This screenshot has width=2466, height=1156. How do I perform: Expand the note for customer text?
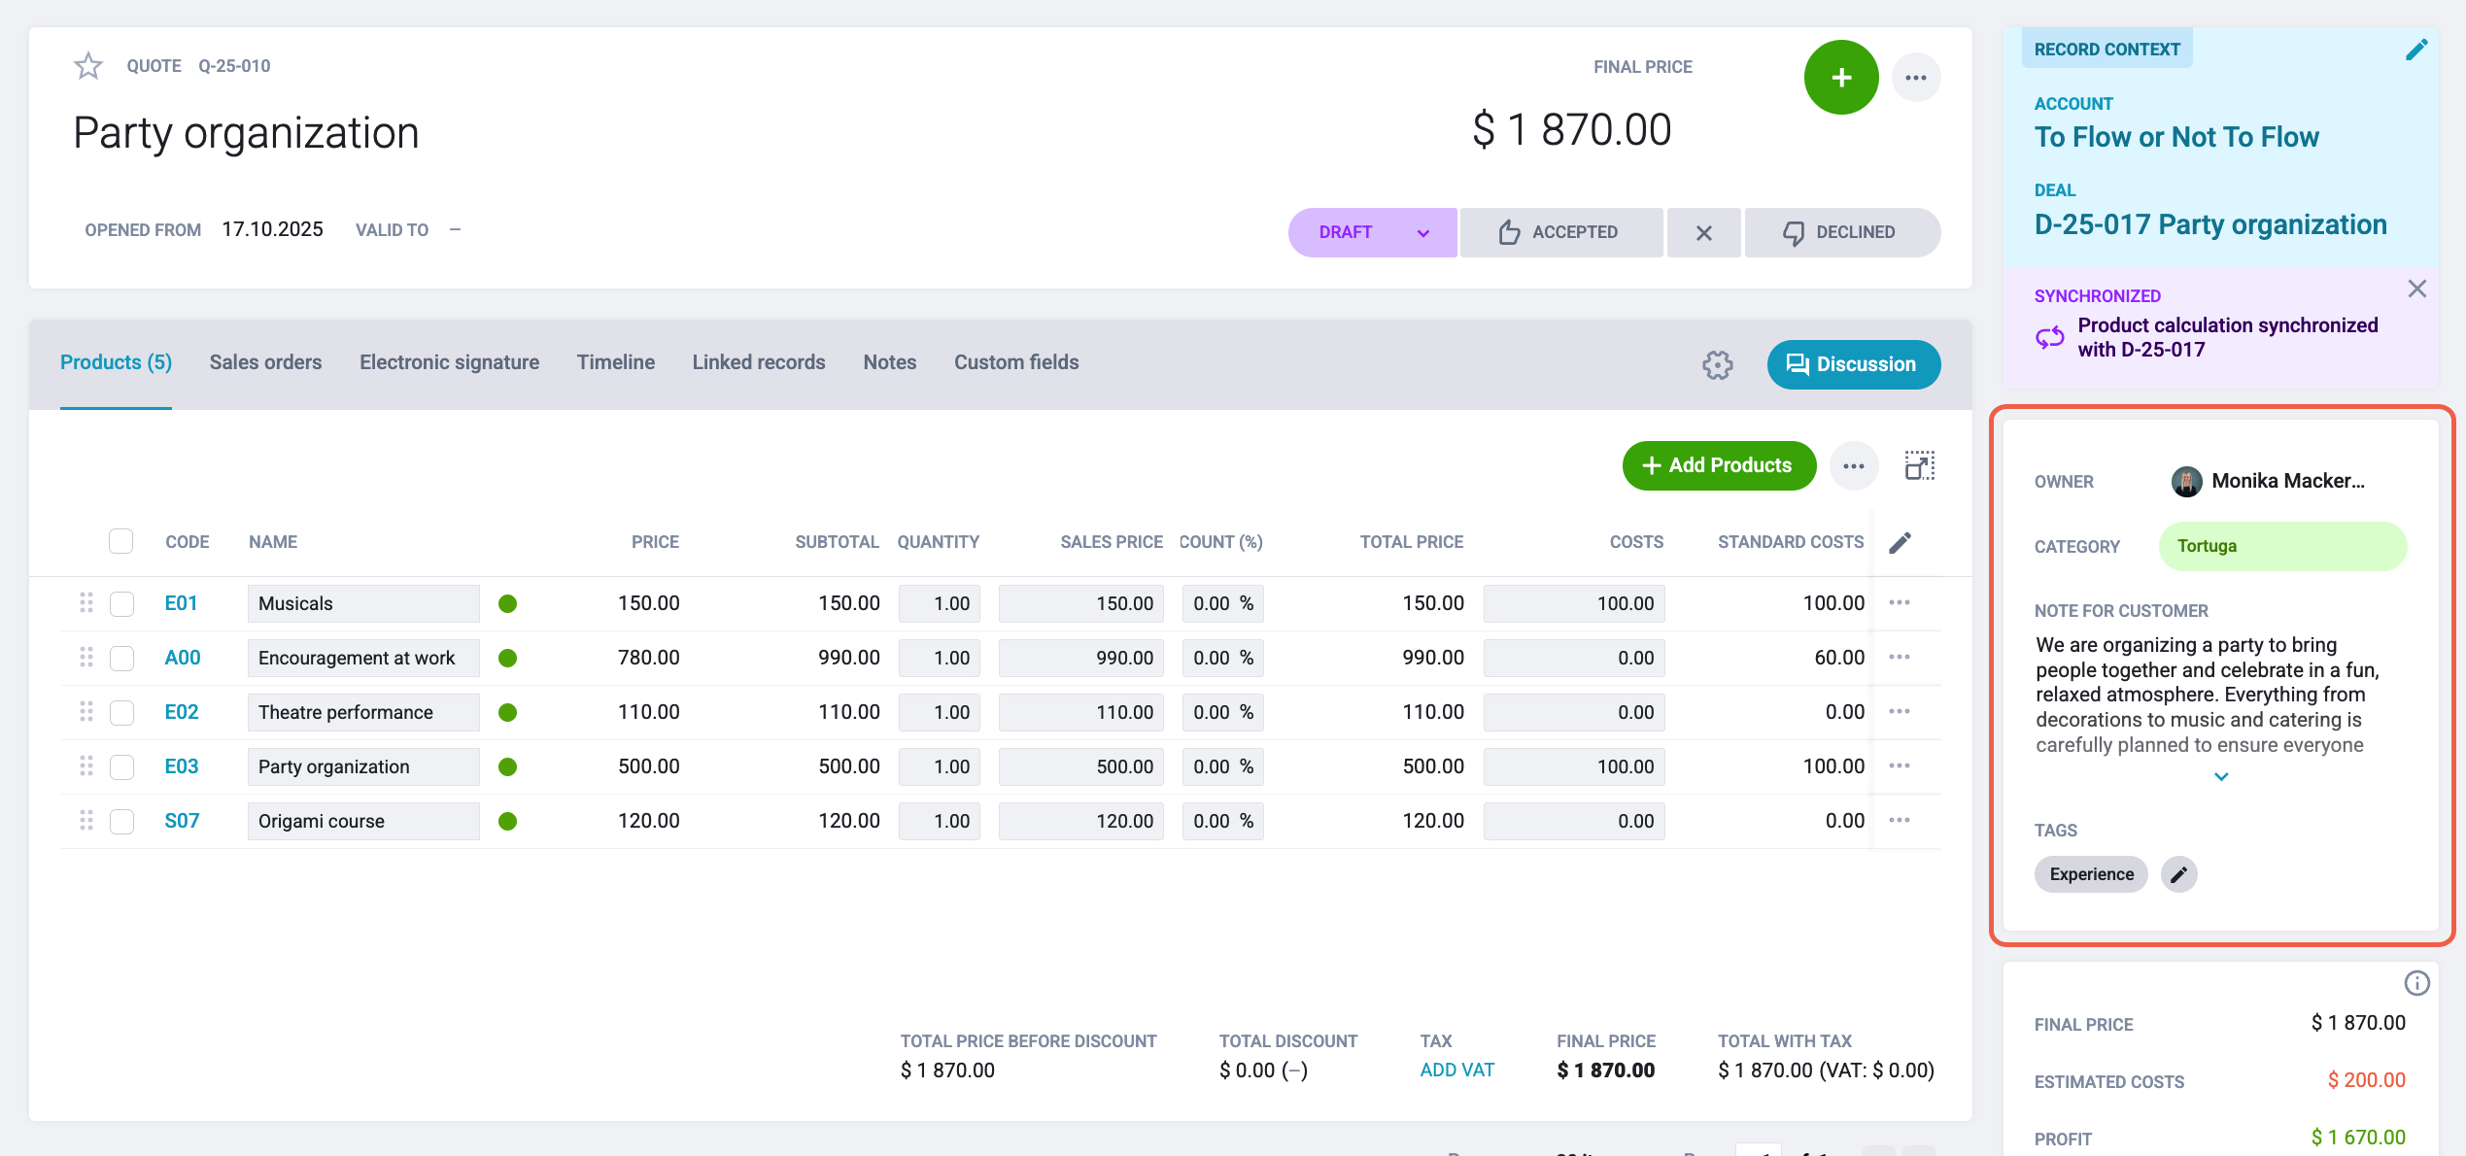click(x=2221, y=777)
